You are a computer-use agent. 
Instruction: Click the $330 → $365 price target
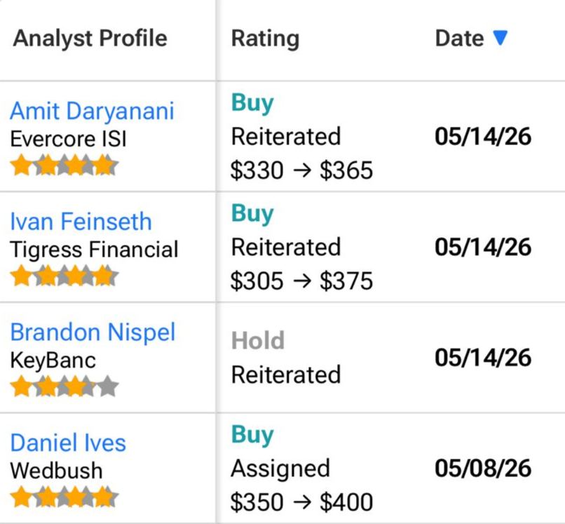[301, 170]
